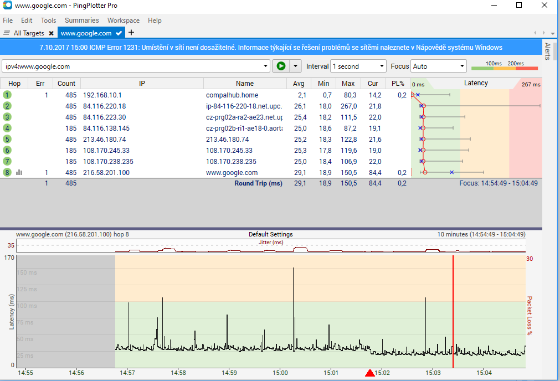
Task: Expand the Focus Auto dropdown
Action: 462,66
